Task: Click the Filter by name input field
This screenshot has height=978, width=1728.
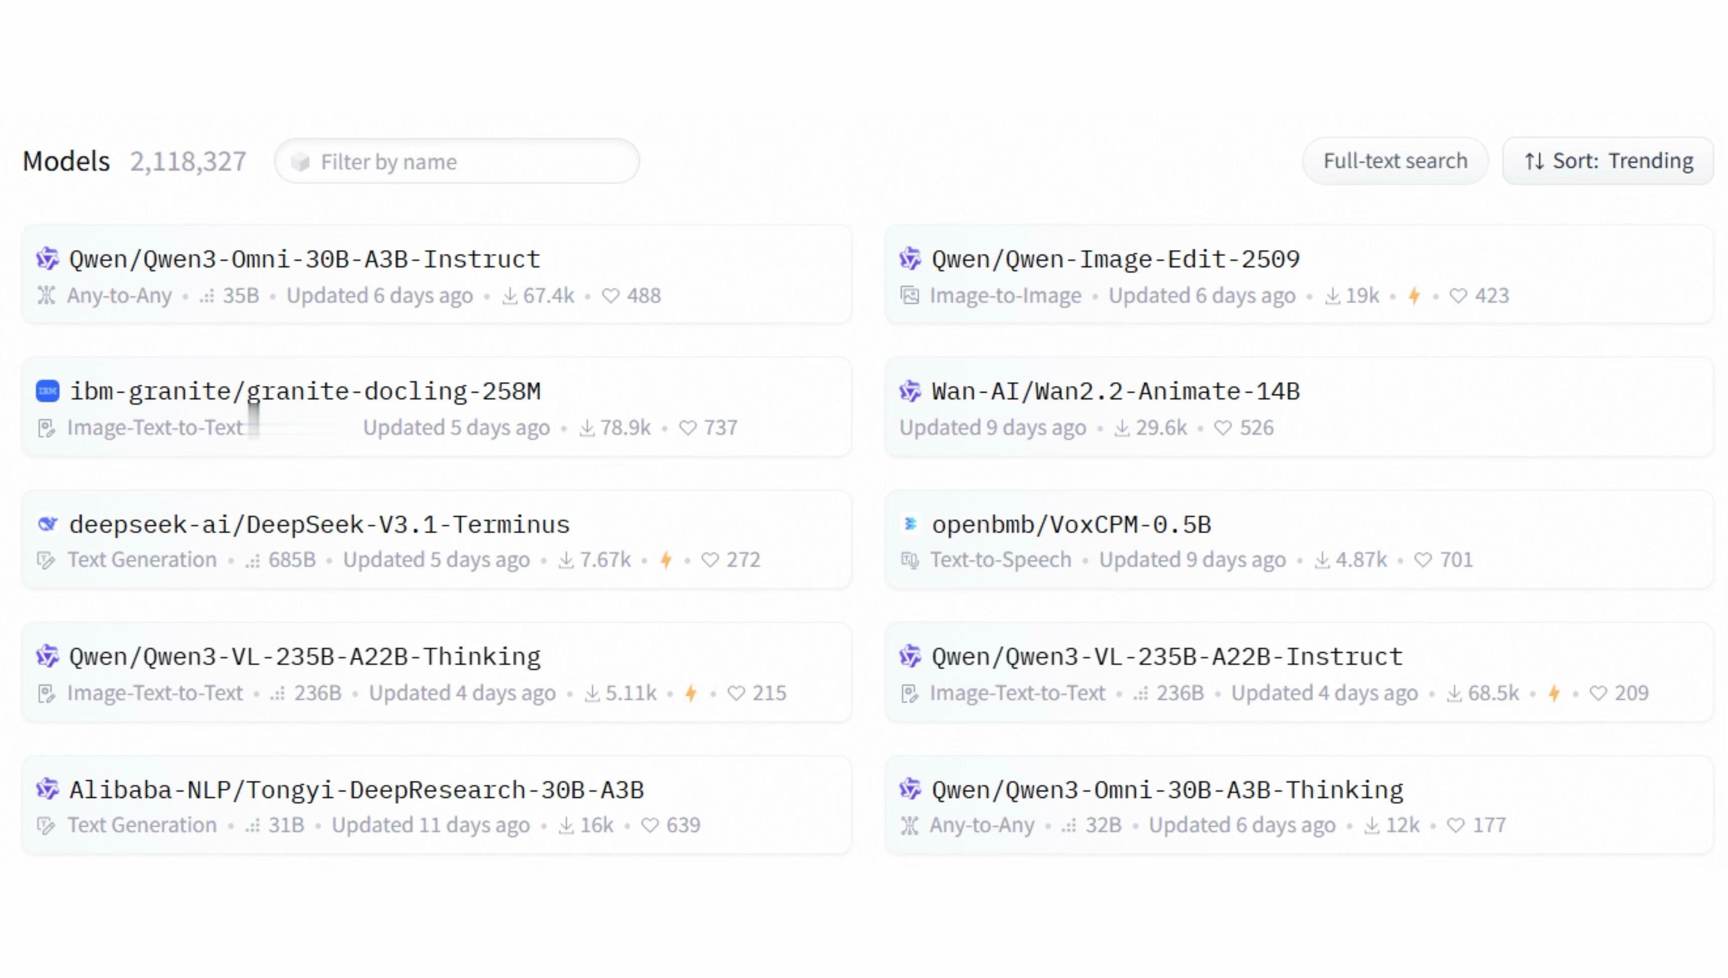Action: [x=457, y=162]
